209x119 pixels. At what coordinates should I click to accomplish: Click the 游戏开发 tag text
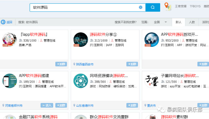[x=191, y=45]
